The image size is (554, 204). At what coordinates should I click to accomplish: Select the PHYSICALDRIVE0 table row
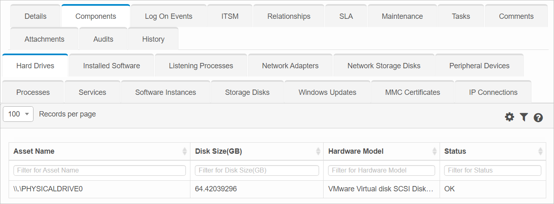(x=48, y=189)
